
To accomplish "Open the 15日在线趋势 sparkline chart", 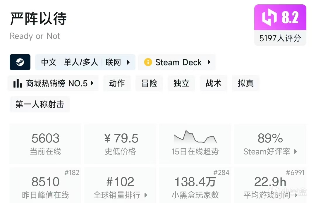I will pos(195,137).
